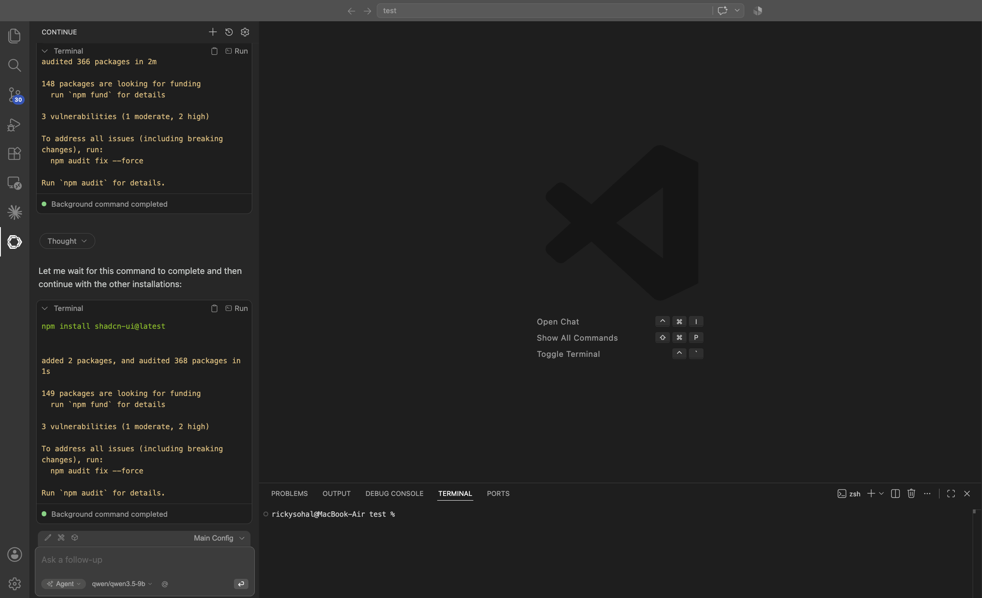982x598 pixels.
Task: Switch to the OUTPUT tab
Action: point(336,493)
